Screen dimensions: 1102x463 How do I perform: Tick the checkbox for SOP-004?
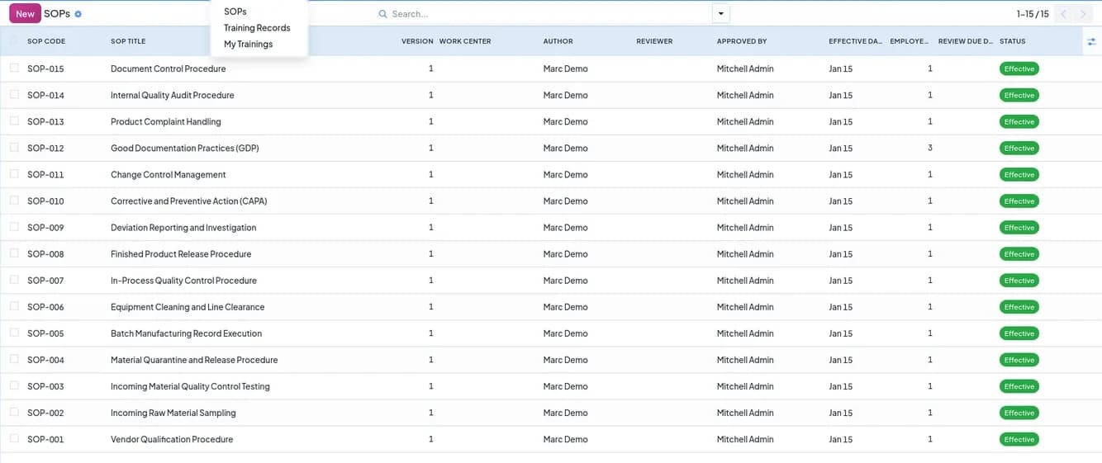(14, 359)
